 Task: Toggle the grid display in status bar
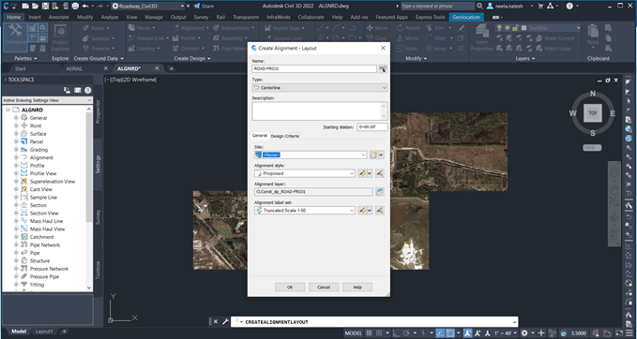click(369, 333)
